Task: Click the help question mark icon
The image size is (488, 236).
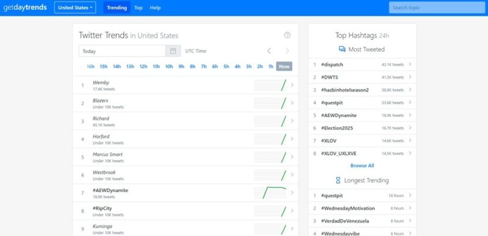Action: point(287,35)
